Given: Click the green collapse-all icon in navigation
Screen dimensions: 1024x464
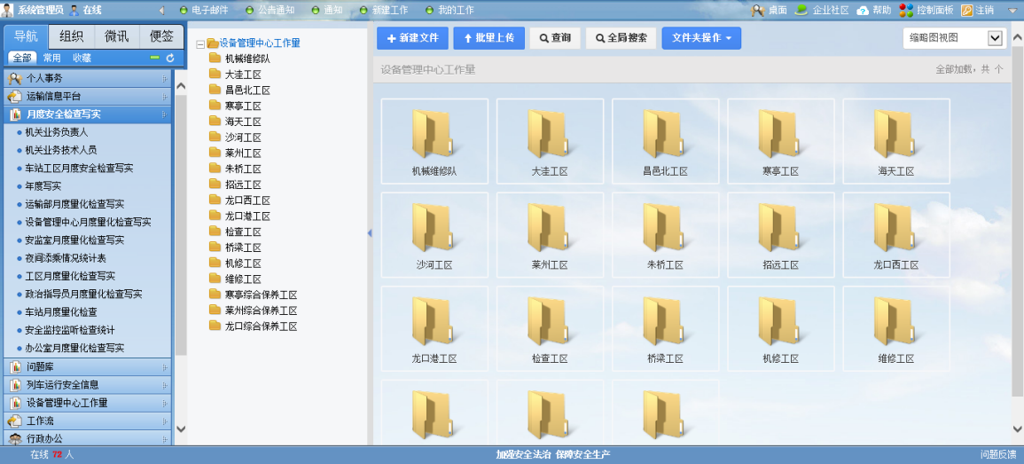Looking at the screenshot, I should (154, 58).
